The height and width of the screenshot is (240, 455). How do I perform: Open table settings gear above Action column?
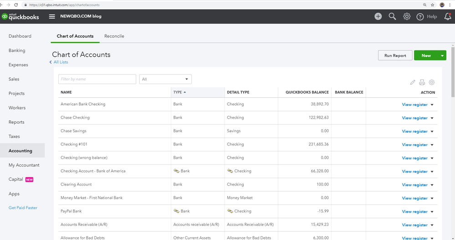click(x=432, y=82)
